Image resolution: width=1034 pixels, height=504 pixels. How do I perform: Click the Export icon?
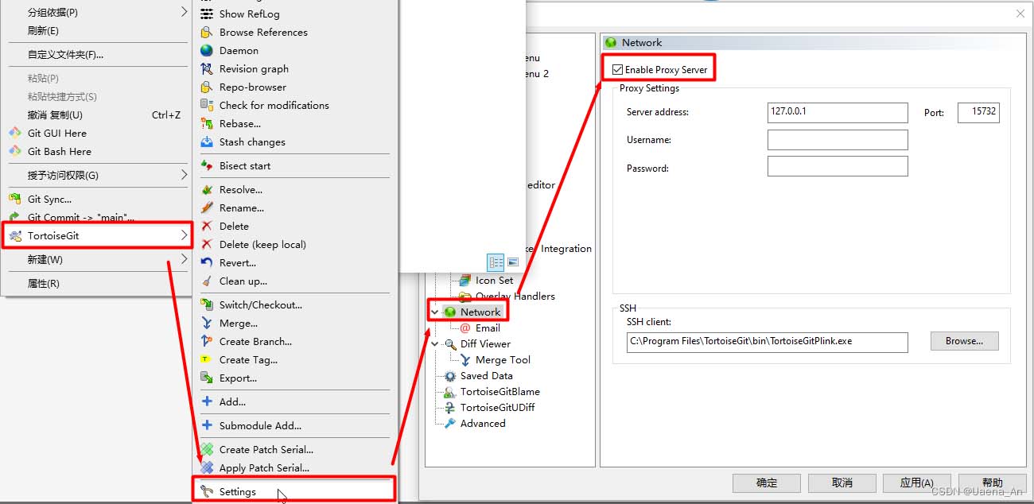[207, 378]
